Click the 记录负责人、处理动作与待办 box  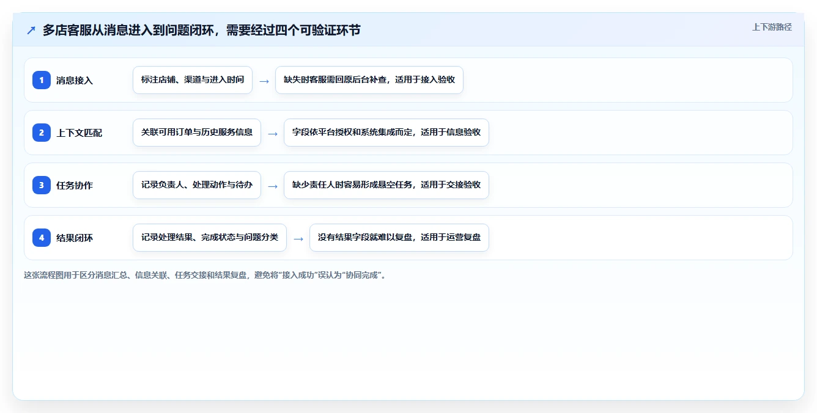click(x=197, y=185)
